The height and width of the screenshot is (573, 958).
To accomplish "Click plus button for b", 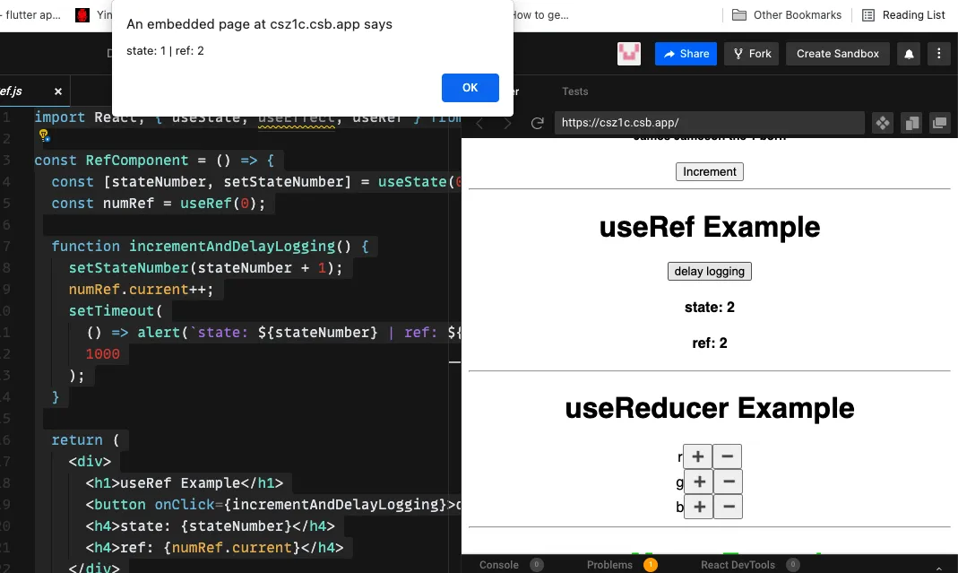I will click(699, 507).
